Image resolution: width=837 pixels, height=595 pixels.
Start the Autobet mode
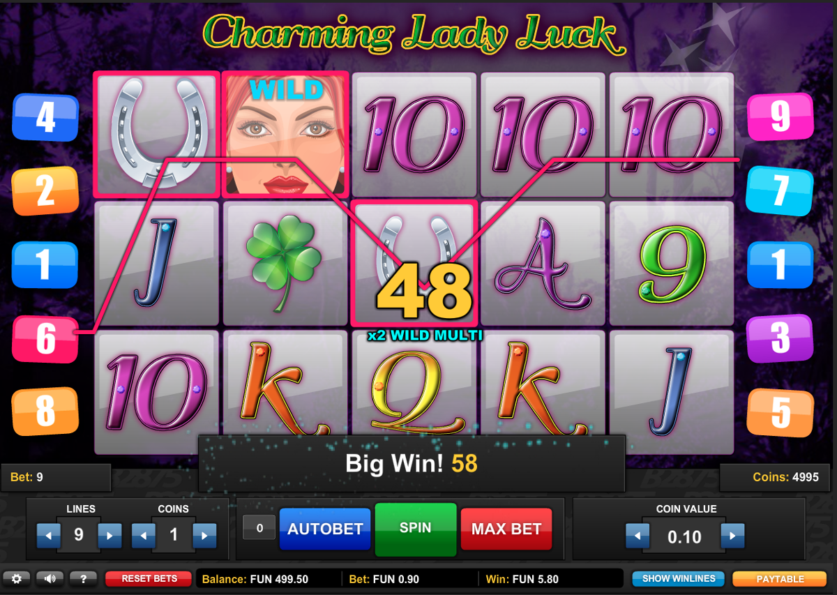click(326, 529)
